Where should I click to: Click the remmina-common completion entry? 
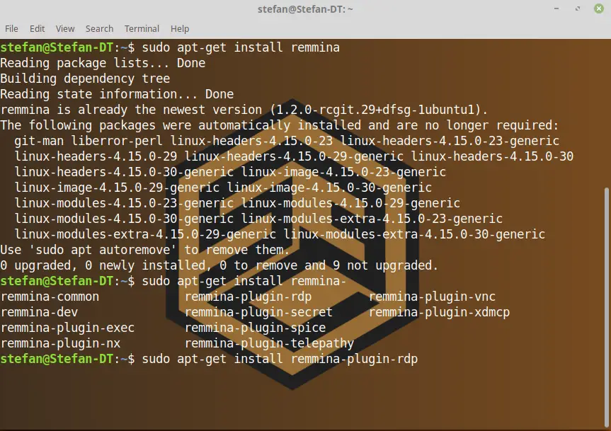click(x=50, y=297)
